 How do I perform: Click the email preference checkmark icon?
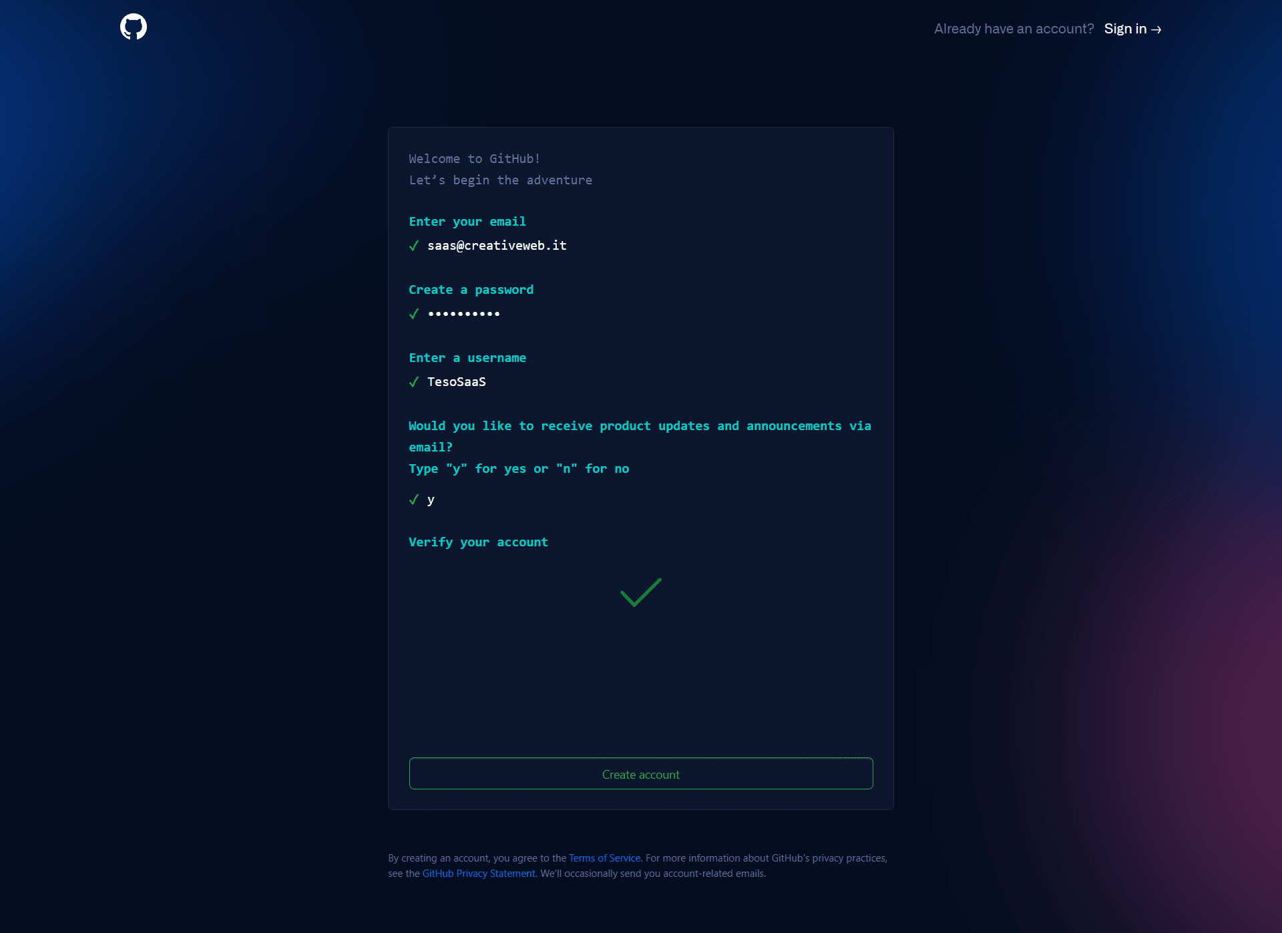(414, 500)
